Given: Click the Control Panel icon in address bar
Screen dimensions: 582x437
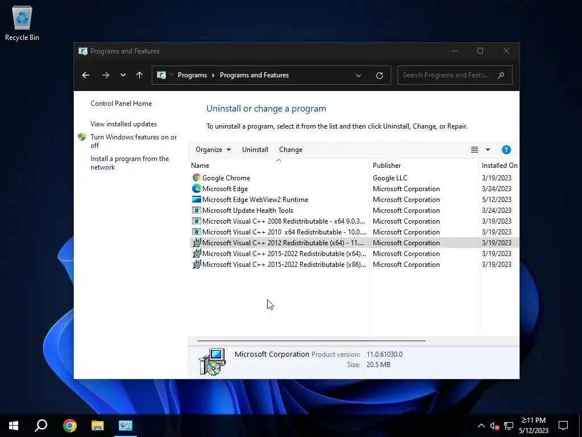Looking at the screenshot, I should [x=161, y=75].
